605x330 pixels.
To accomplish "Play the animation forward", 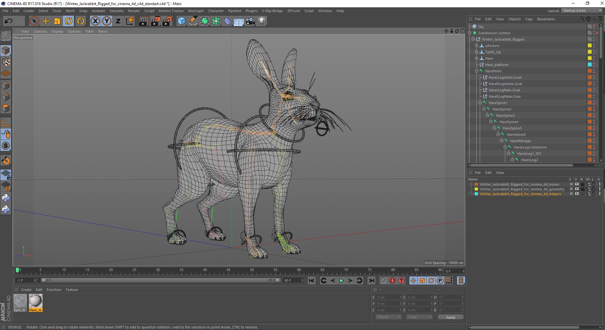I will [x=341, y=280].
